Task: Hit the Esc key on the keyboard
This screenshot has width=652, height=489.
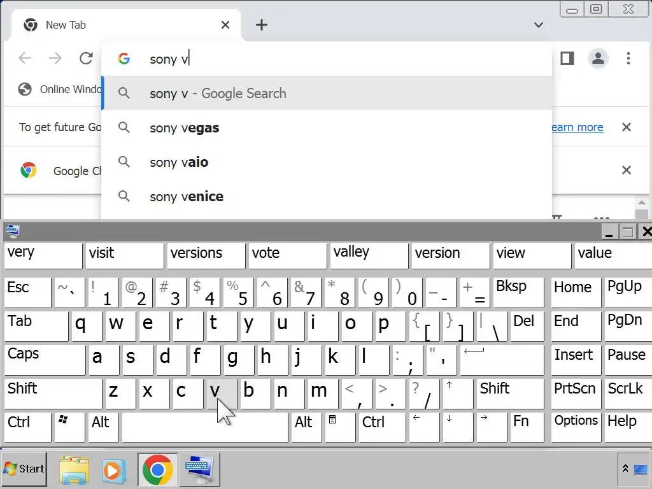Action: [27, 293]
